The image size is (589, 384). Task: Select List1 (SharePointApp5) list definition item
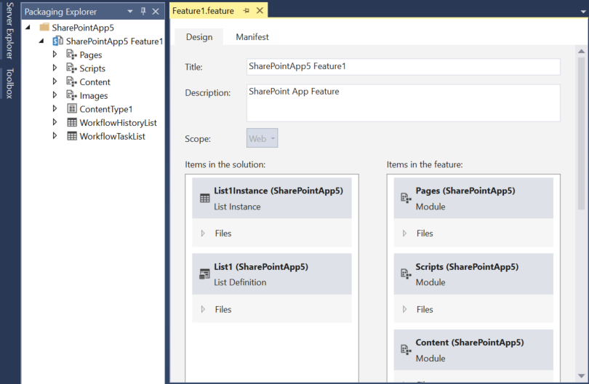(272, 274)
